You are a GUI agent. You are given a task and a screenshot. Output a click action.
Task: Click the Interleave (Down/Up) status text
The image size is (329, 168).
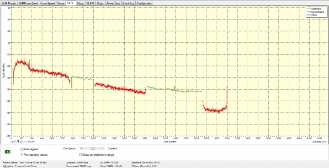[x=146, y=163]
